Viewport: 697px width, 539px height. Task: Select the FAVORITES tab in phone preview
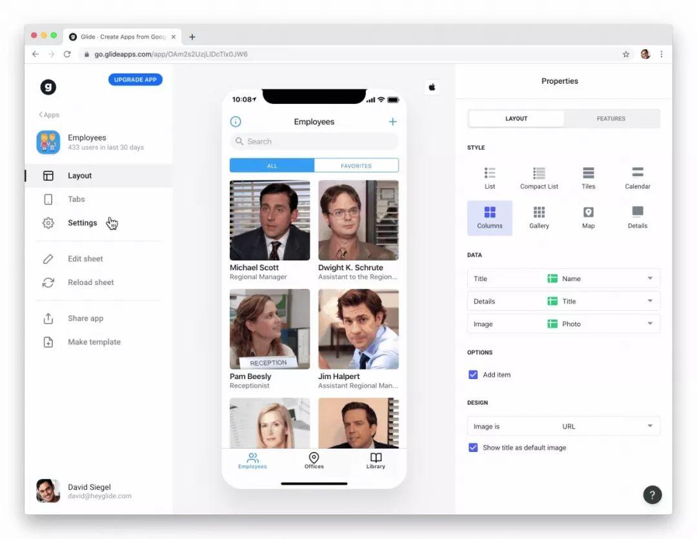(x=356, y=166)
